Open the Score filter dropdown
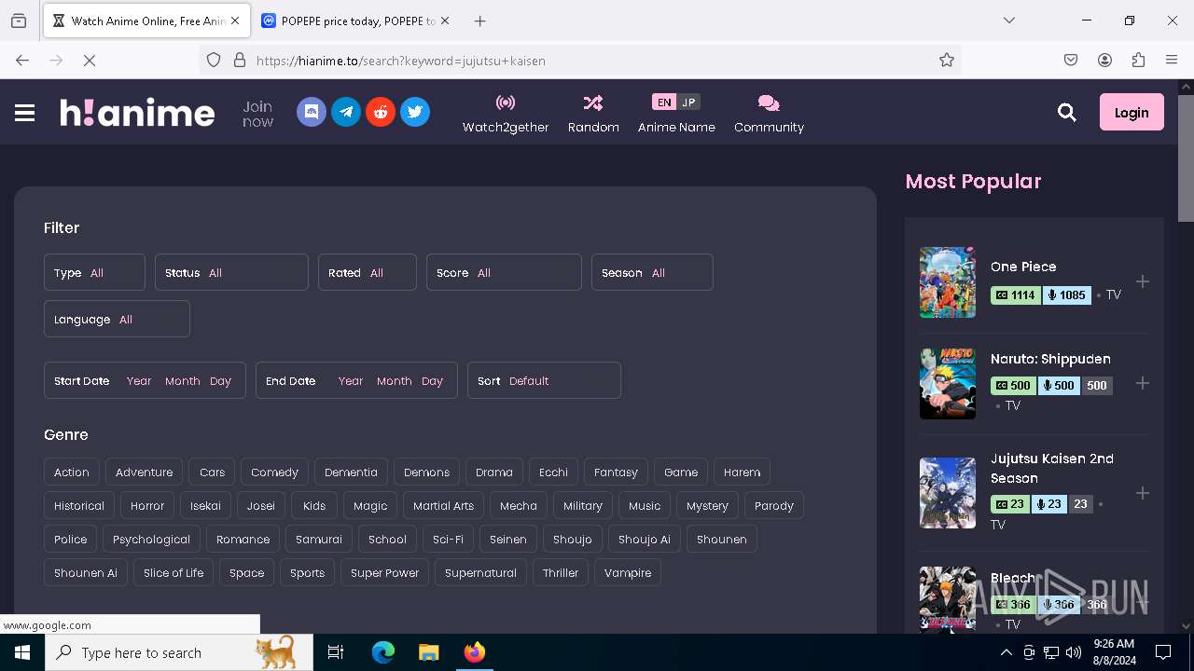 pyautogui.click(x=504, y=272)
